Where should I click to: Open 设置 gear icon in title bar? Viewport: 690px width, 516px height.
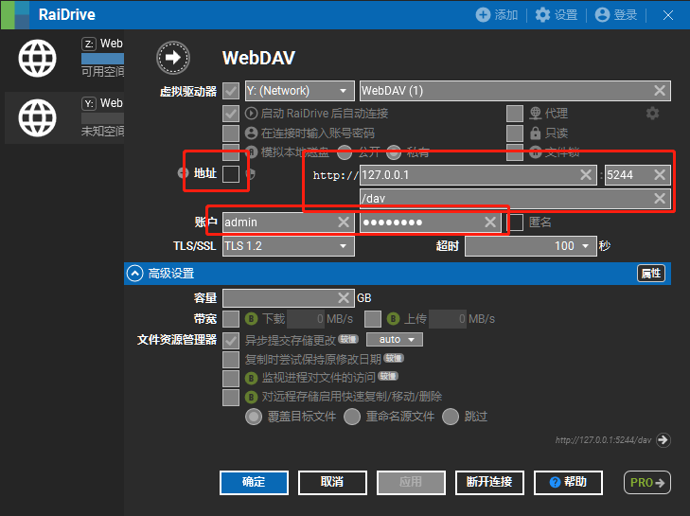pyautogui.click(x=542, y=14)
